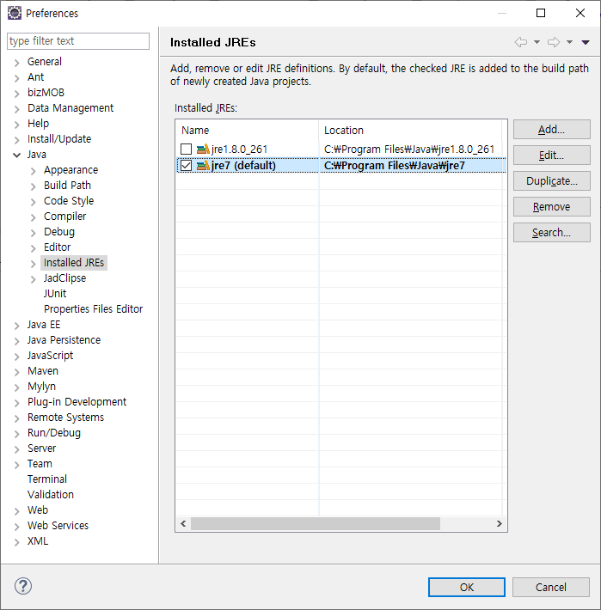Screen dimensions: 601x610
Task: Expand the Maven tree node
Action: pos(16,372)
